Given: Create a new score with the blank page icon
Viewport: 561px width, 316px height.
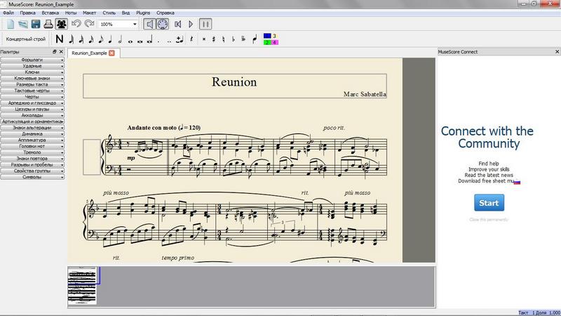Looking at the screenshot, I should click(x=11, y=25).
